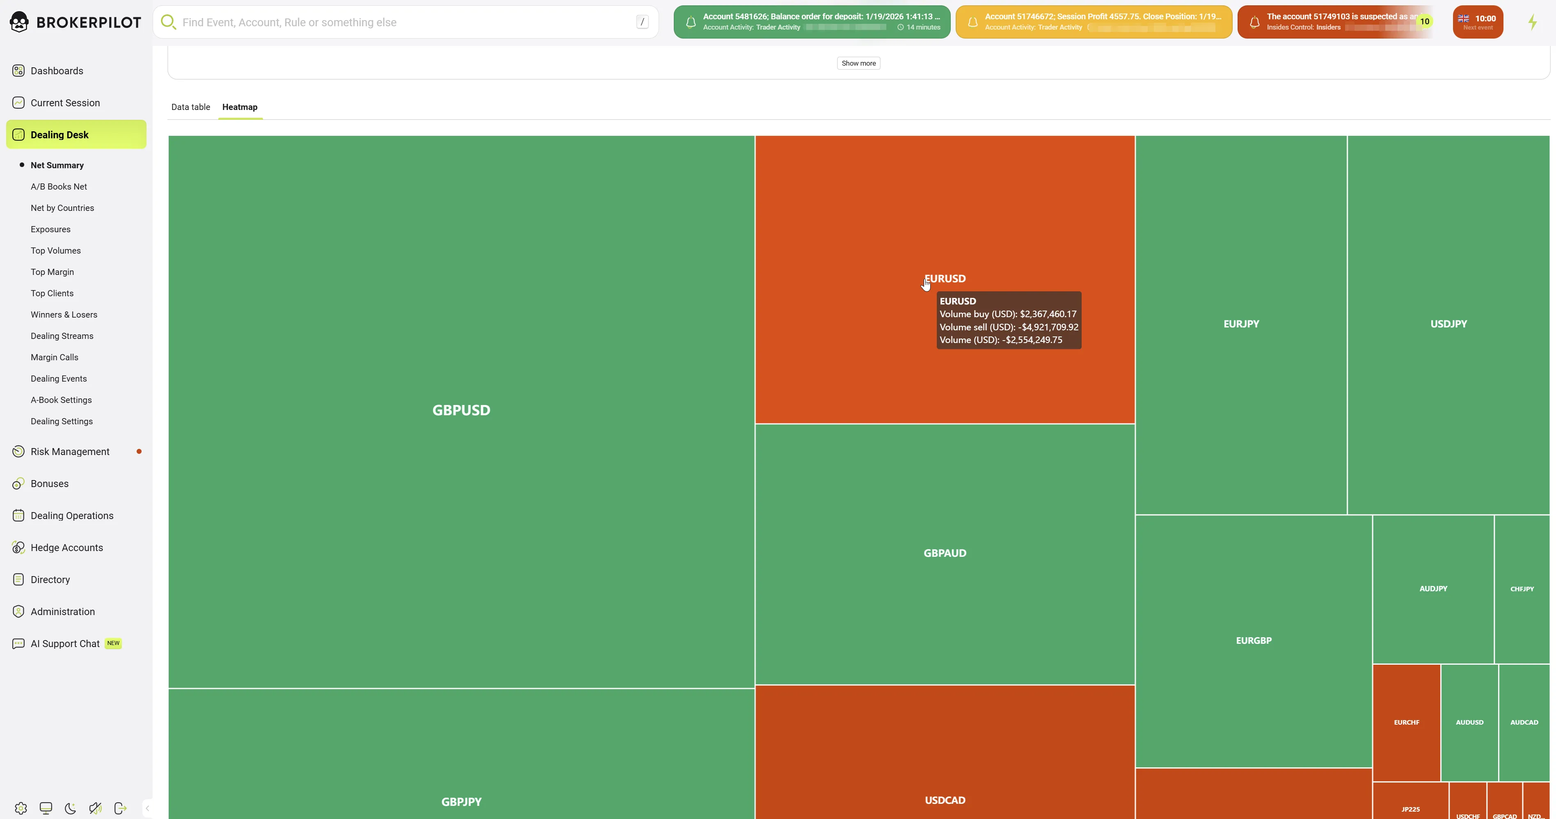Click the lightning bolt icon at top right
The image size is (1556, 819).
pos(1533,22)
